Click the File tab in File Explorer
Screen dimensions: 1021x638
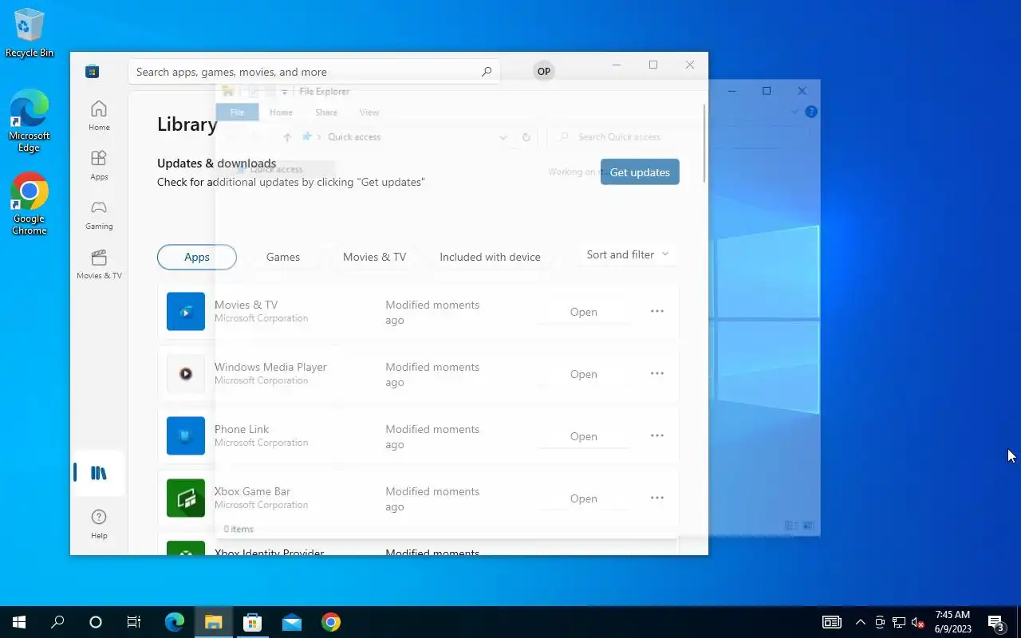click(x=237, y=112)
